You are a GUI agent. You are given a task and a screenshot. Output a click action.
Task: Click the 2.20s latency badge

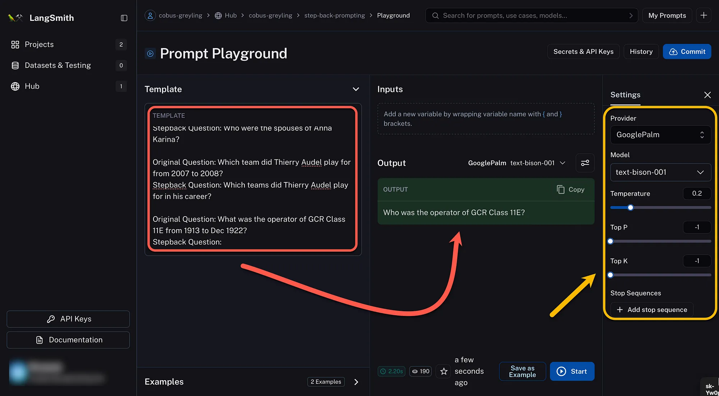pyautogui.click(x=391, y=371)
